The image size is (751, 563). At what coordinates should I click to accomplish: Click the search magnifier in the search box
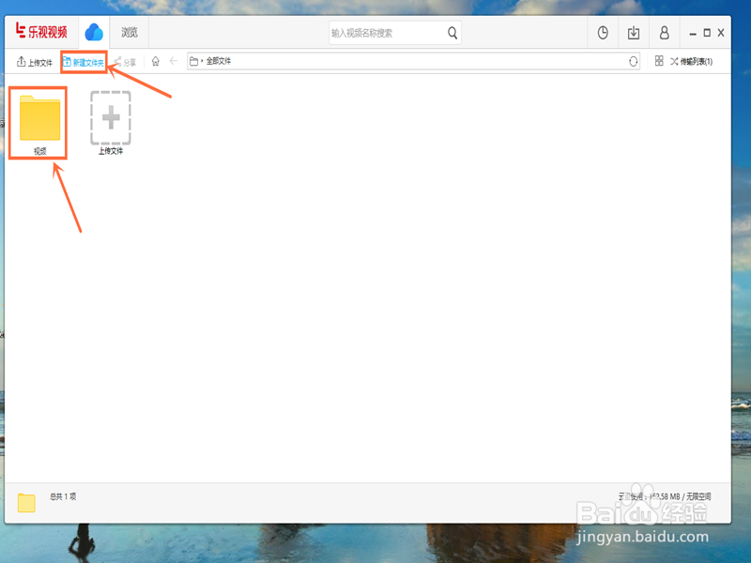(452, 32)
